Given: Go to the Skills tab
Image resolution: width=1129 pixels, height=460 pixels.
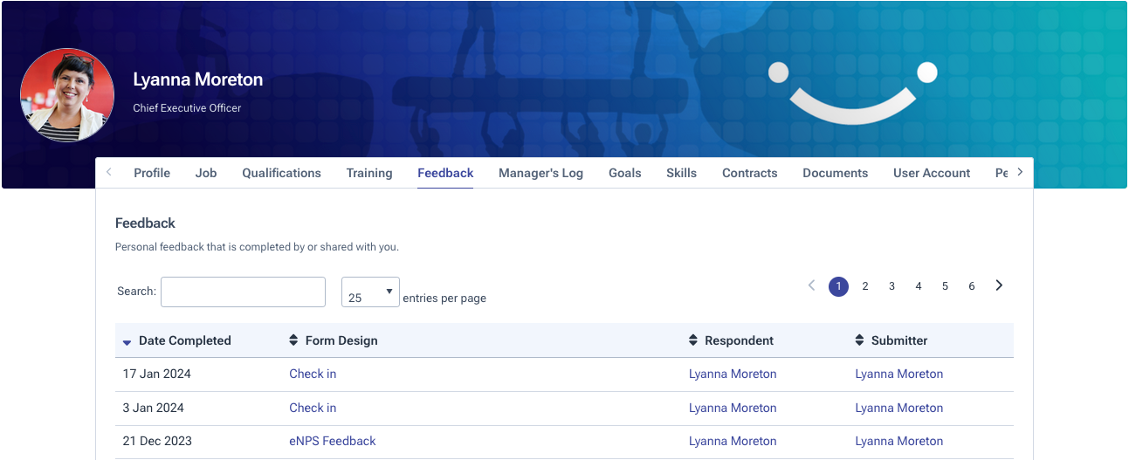Looking at the screenshot, I should (682, 173).
